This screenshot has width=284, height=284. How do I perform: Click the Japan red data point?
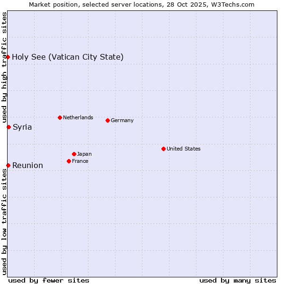[74, 154]
